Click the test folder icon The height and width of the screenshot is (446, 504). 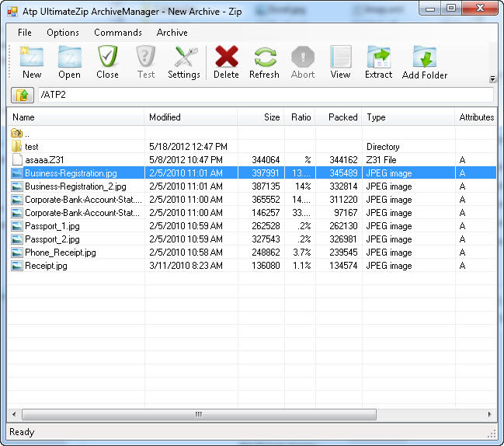16,146
